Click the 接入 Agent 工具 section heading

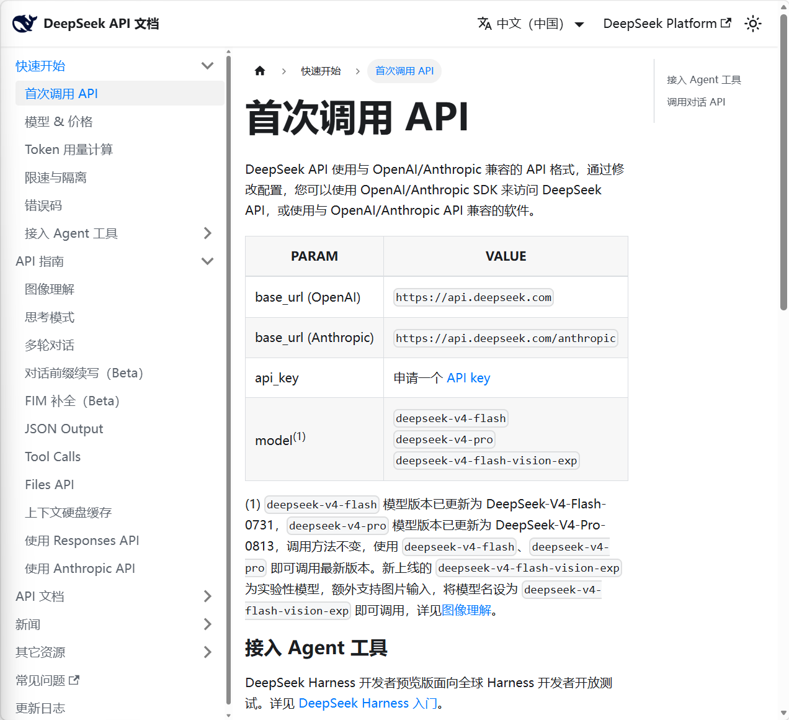(x=316, y=648)
